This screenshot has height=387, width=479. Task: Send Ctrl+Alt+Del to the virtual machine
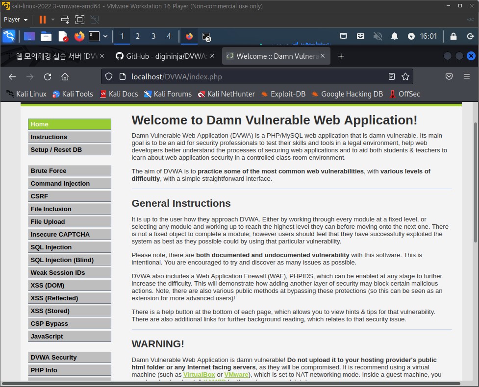[65, 20]
